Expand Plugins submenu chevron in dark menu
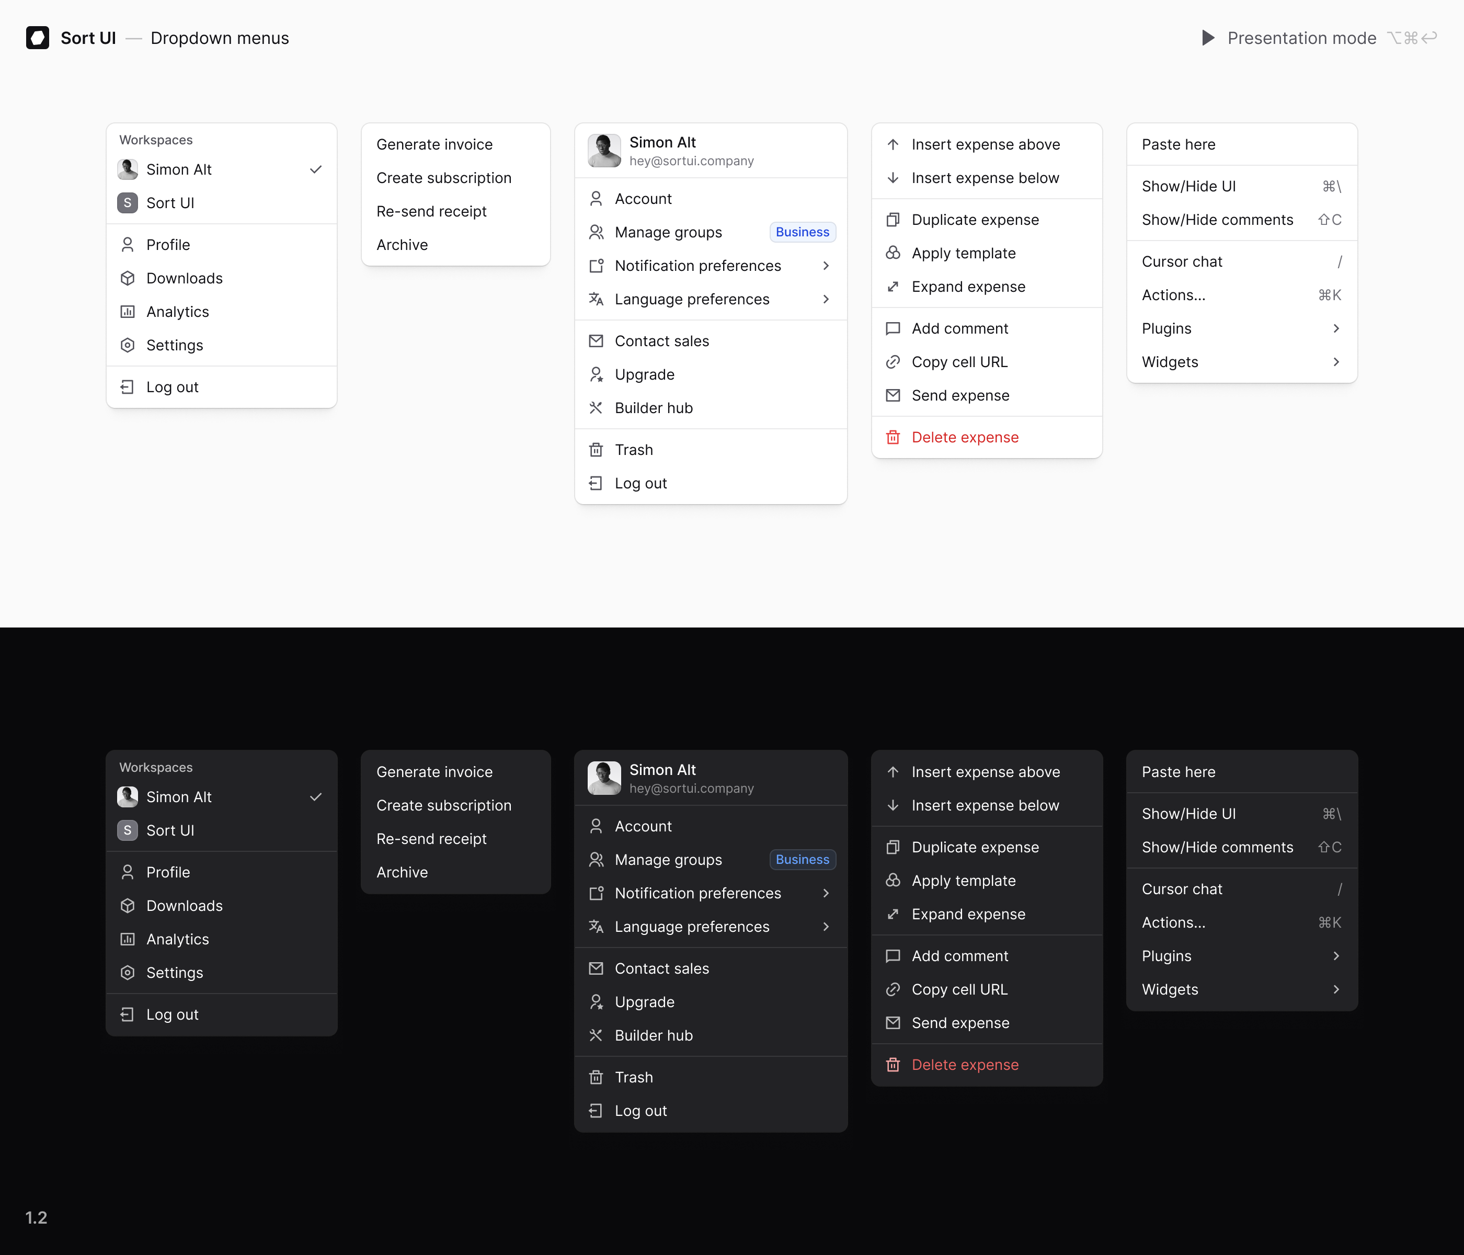 pyautogui.click(x=1336, y=956)
